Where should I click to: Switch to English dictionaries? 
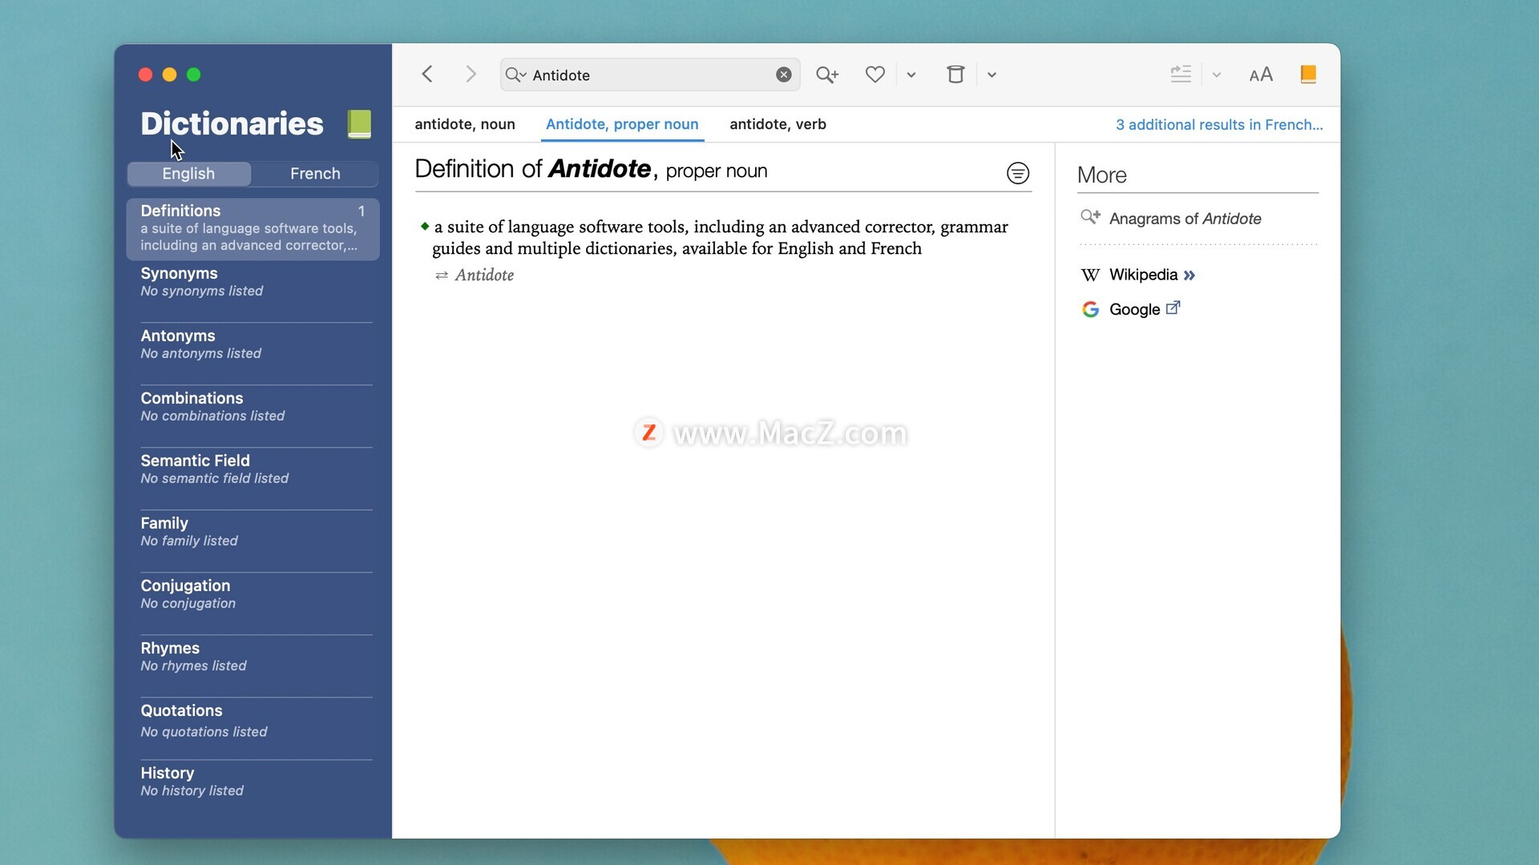[x=188, y=174]
